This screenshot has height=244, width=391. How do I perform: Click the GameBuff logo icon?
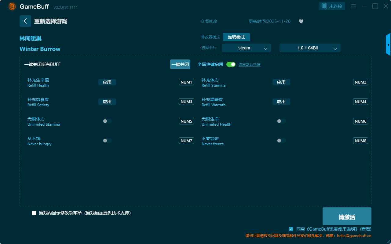(12, 6)
